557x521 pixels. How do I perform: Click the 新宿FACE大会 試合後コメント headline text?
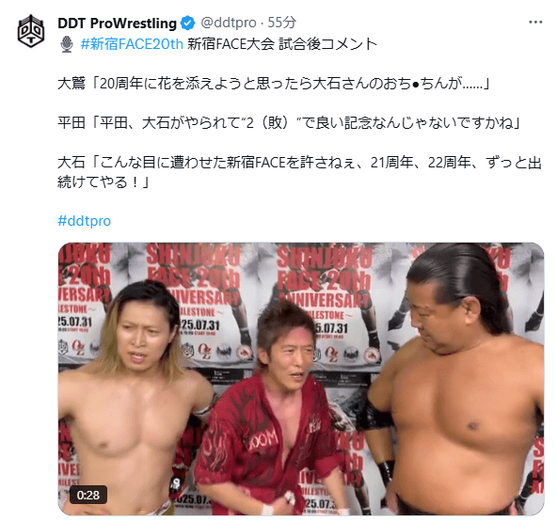(x=282, y=44)
